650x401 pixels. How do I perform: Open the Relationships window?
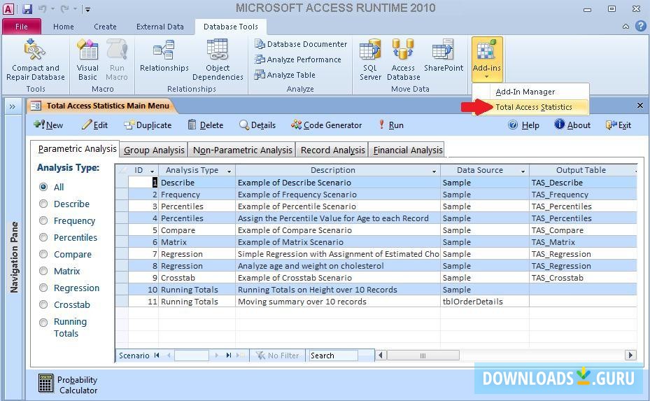point(164,55)
